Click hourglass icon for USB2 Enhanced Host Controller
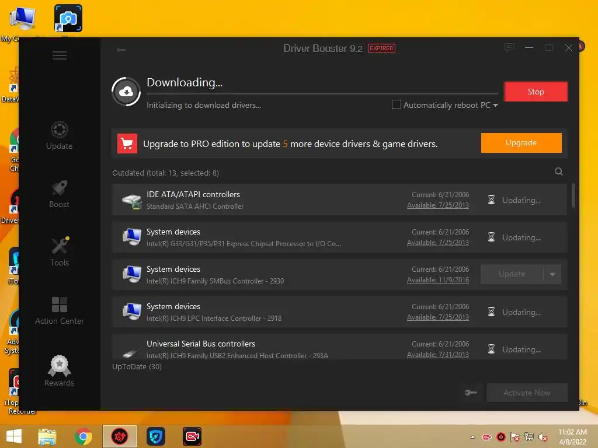Viewport: 598px width, 448px height. (x=491, y=349)
